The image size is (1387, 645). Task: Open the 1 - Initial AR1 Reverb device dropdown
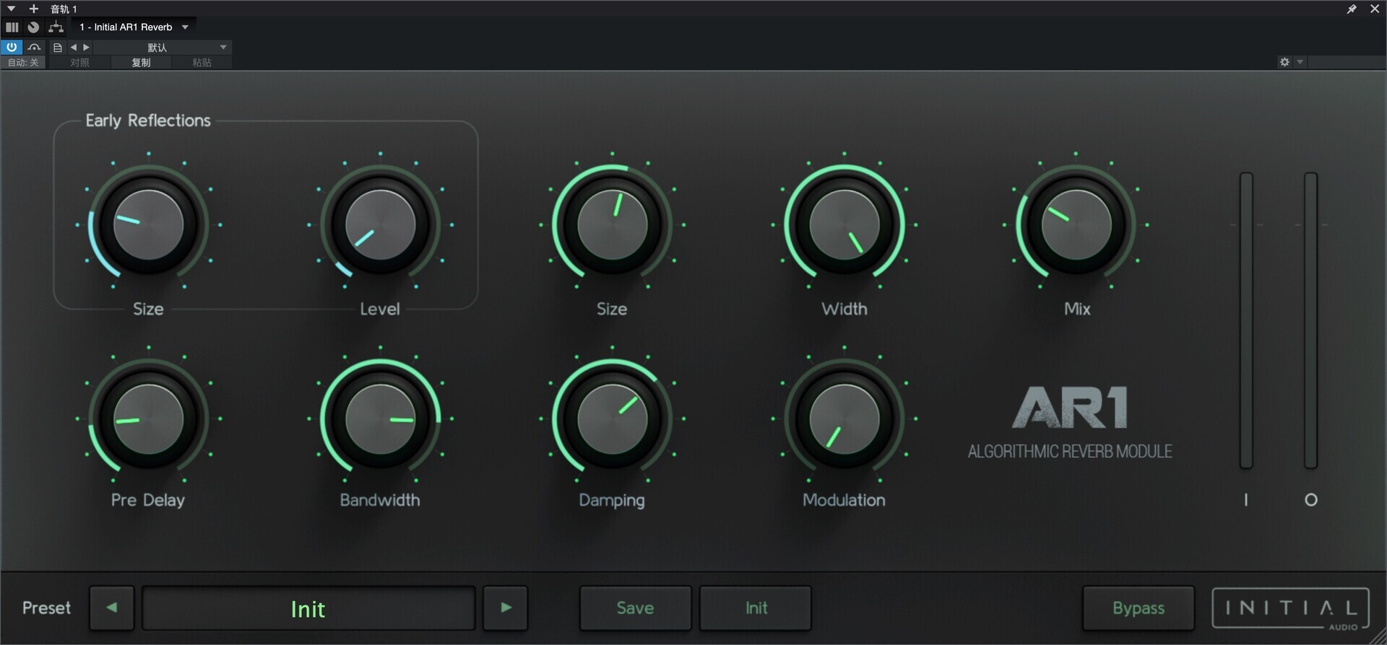point(134,27)
